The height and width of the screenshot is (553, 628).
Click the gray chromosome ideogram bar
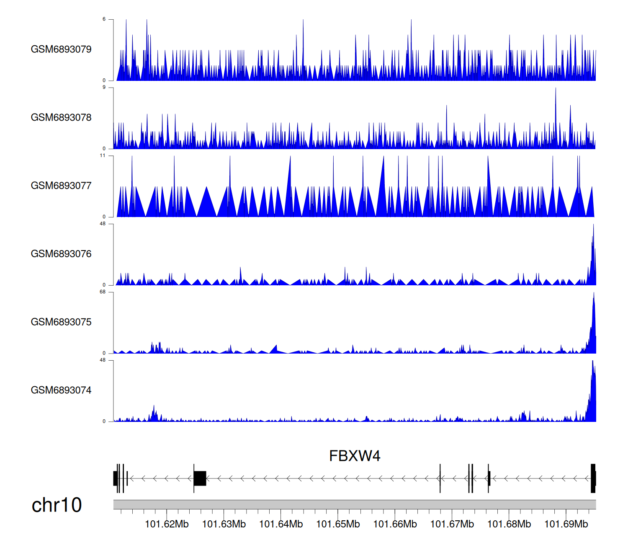tap(354, 504)
